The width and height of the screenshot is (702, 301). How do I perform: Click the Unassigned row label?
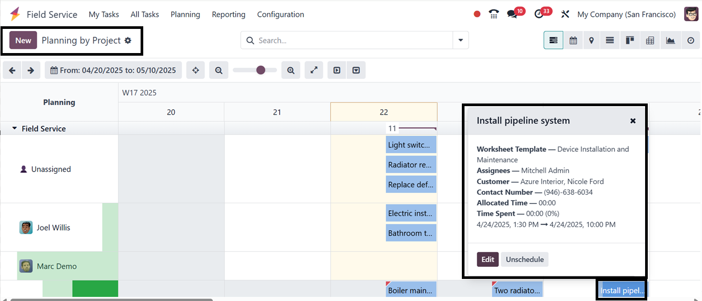[x=51, y=169]
